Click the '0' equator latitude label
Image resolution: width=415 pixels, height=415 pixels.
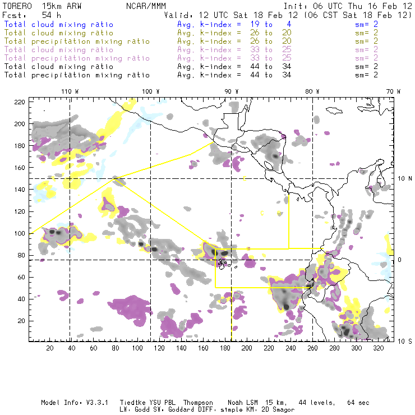400,260
